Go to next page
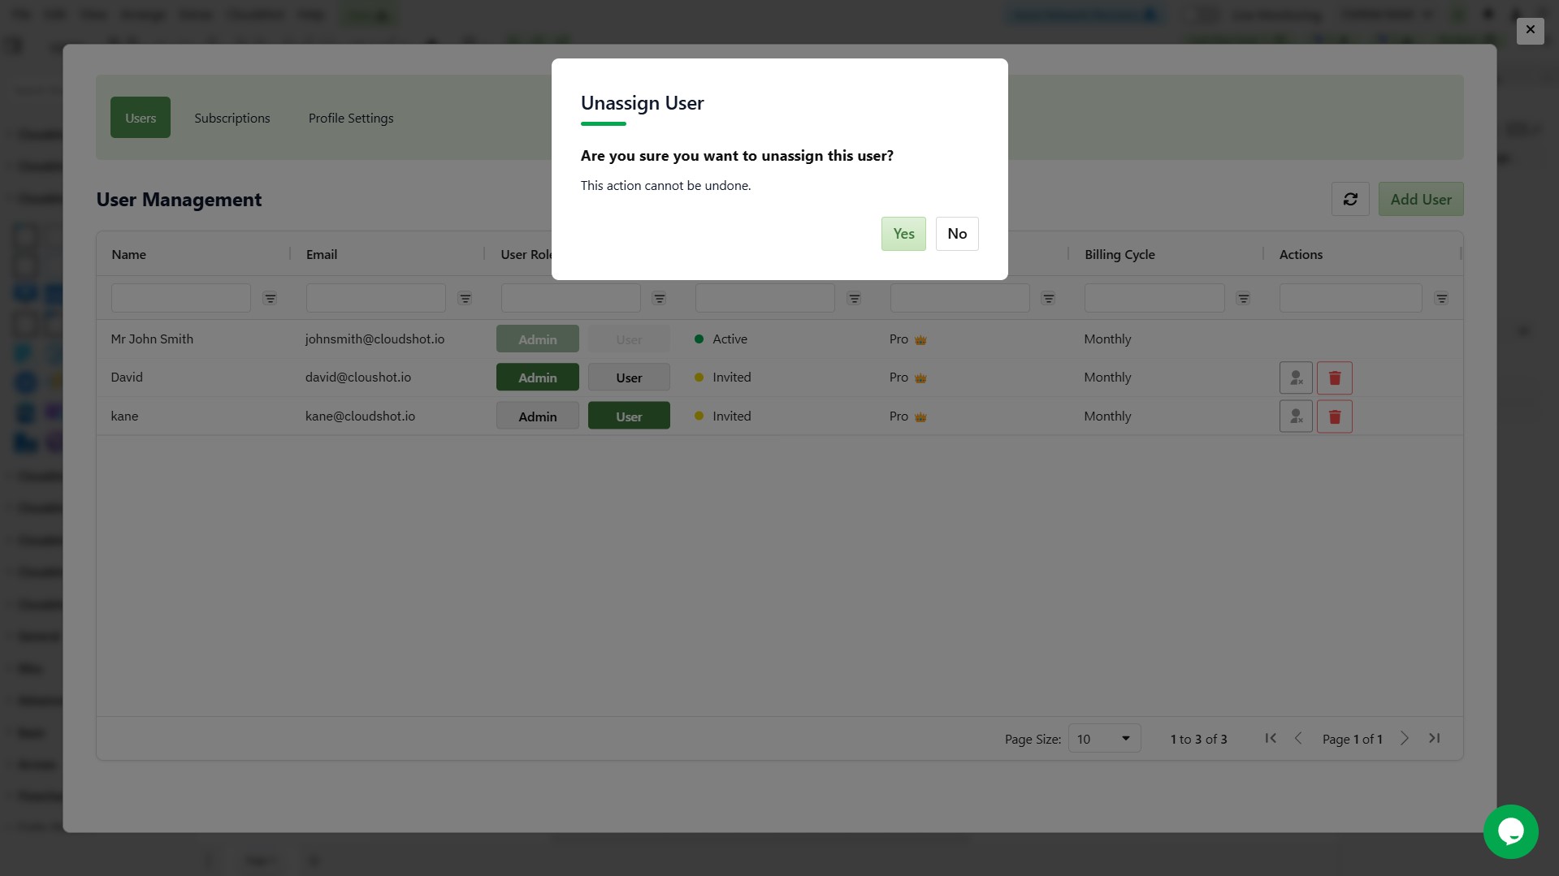 [1405, 738]
